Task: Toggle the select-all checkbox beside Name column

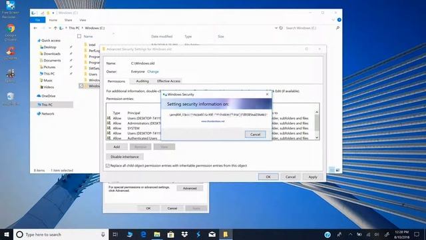Action: 79,36
